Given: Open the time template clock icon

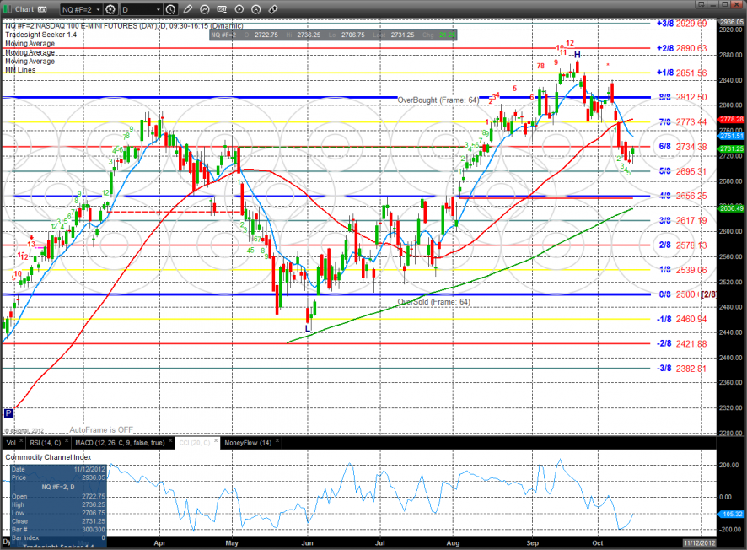Looking at the screenshot, I should (170, 9).
